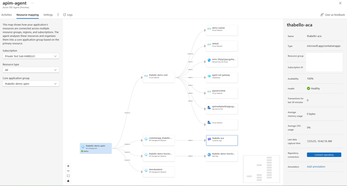The image size is (347, 186).
Task: Toggle the map interactivity lock
Action: [68, 180]
